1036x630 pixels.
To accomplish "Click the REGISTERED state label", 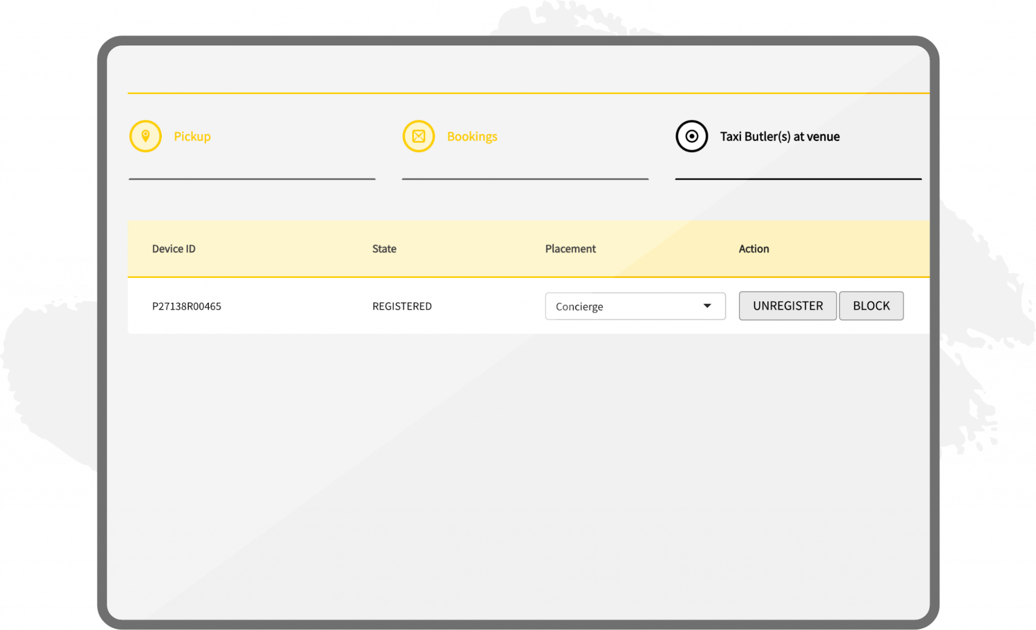I will pos(402,306).
